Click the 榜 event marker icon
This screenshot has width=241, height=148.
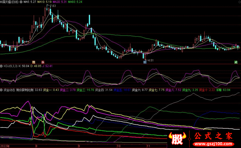click(34, 62)
